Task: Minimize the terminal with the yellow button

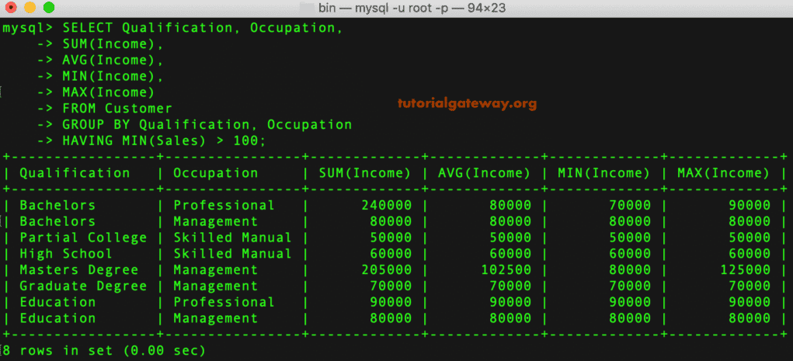Action: point(30,8)
